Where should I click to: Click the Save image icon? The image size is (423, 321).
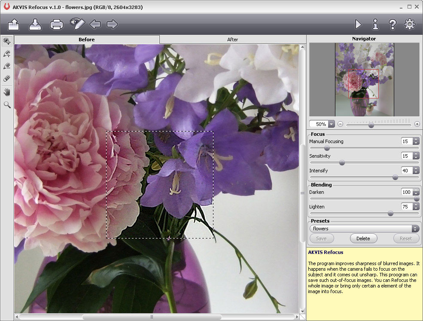[35, 24]
